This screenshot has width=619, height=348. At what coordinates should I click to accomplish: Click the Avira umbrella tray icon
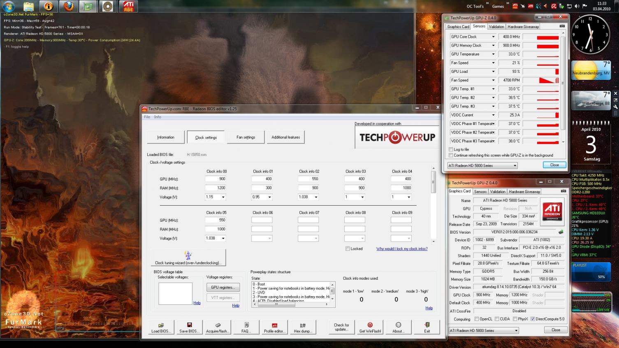tap(554, 6)
